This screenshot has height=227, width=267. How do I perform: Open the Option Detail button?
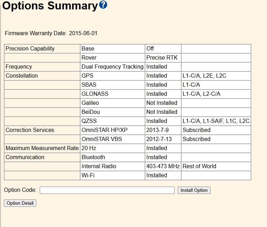(x=20, y=203)
